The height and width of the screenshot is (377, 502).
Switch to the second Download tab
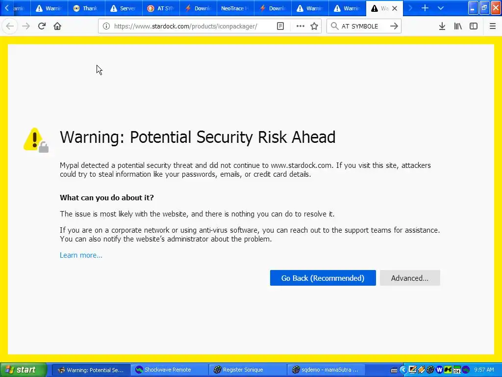pyautogui.click(x=273, y=8)
